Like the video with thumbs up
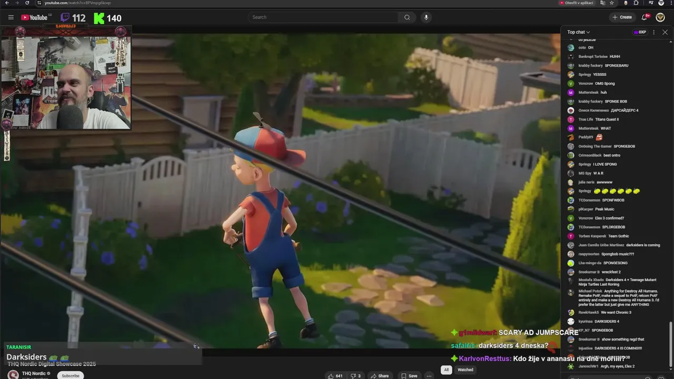Viewport: 674px width, 379px height. [335, 376]
